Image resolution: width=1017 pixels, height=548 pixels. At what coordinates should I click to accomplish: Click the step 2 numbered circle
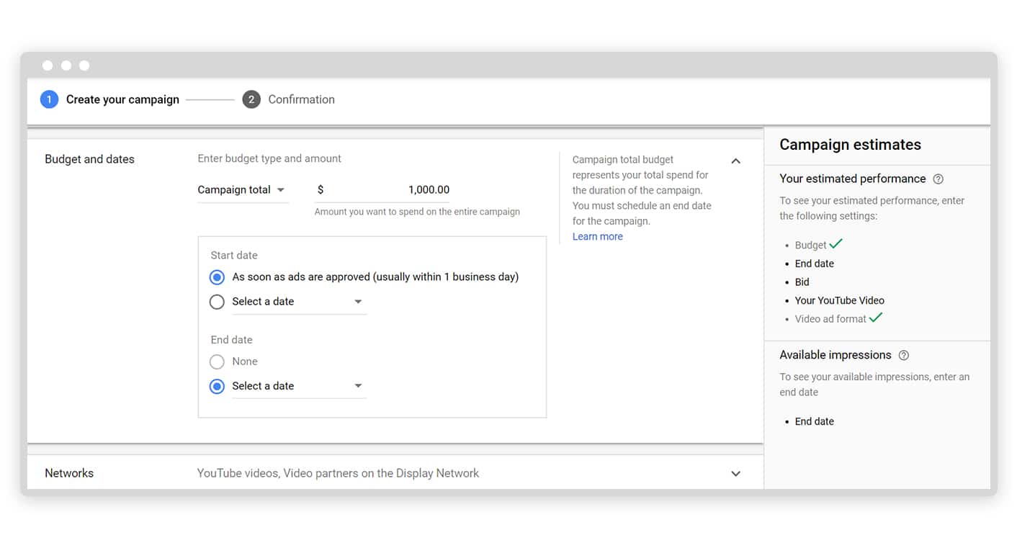tap(251, 99)
